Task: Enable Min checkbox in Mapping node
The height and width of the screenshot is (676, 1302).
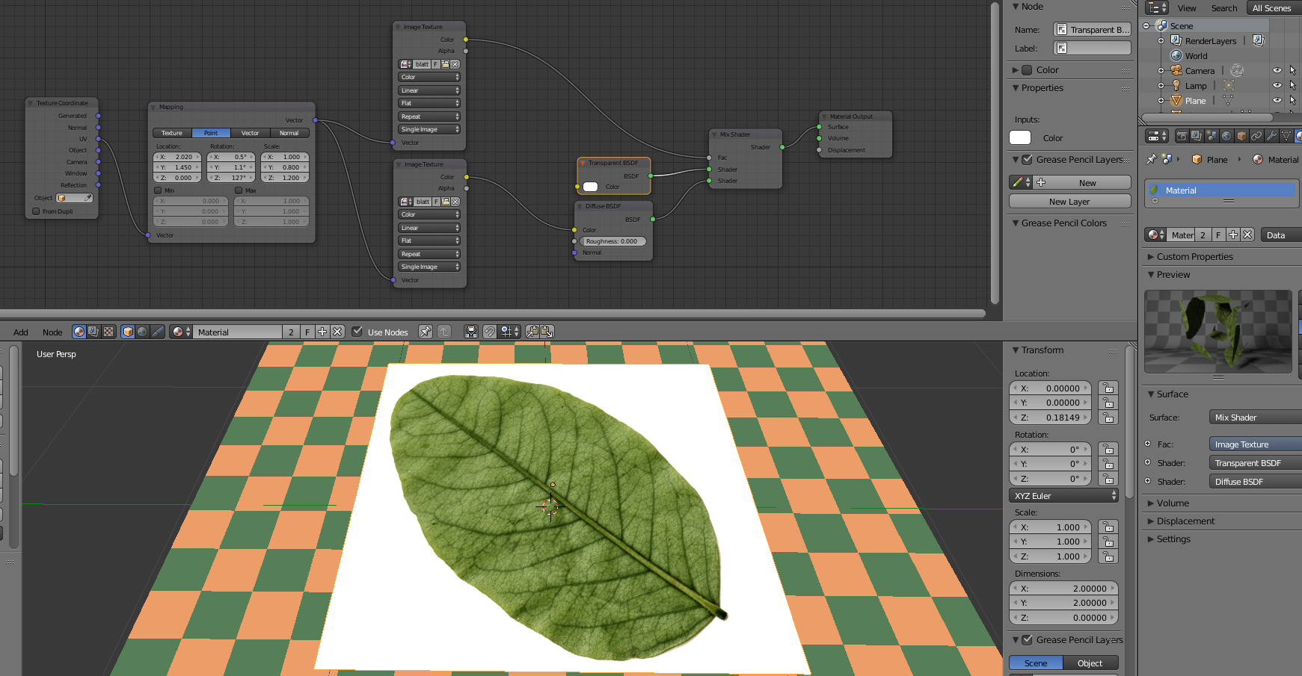Action: click(158, 190)
